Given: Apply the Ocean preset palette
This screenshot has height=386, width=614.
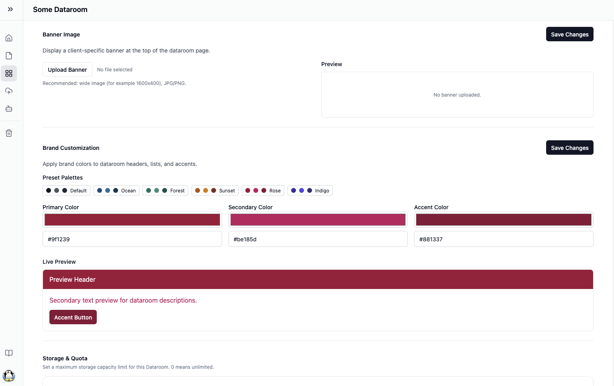Looking at the screenshot, I should pos(116,191).
